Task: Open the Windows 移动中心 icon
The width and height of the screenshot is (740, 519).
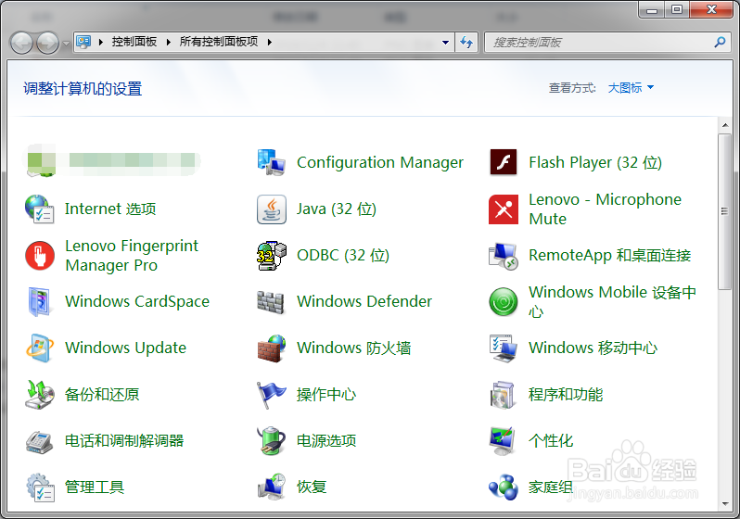Action: click(504, 348)
